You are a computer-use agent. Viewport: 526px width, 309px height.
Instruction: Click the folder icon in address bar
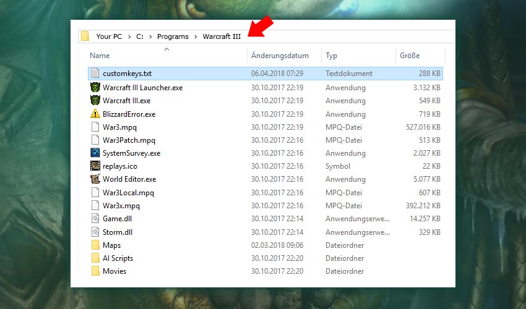pyautogui.click(x=85, y=36)
